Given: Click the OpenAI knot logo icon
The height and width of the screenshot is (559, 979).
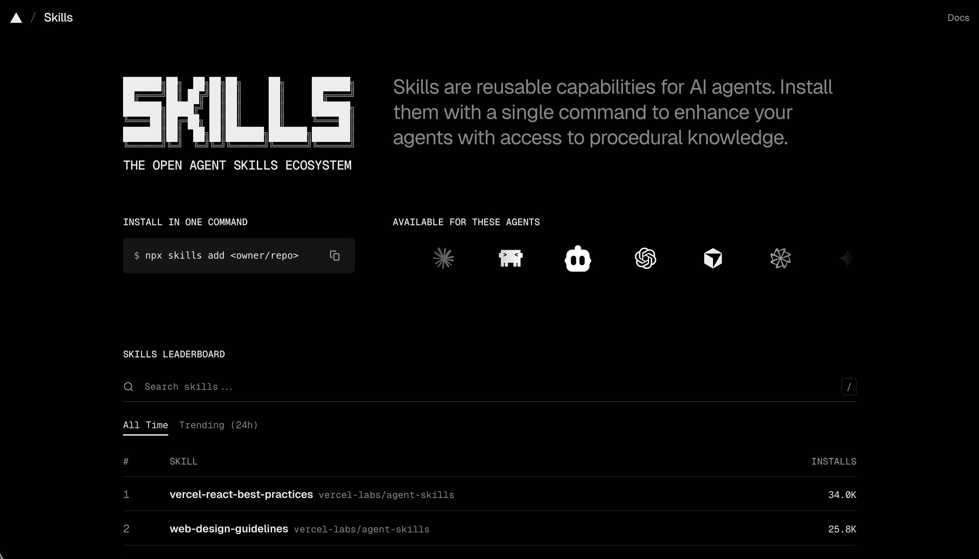Looking at the screenshot, I should click(646, 258).
